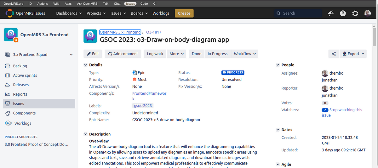Expand the 3.x Frontend Squad board selector
This screenshot has height=168, width=378.
pos(72,55)
